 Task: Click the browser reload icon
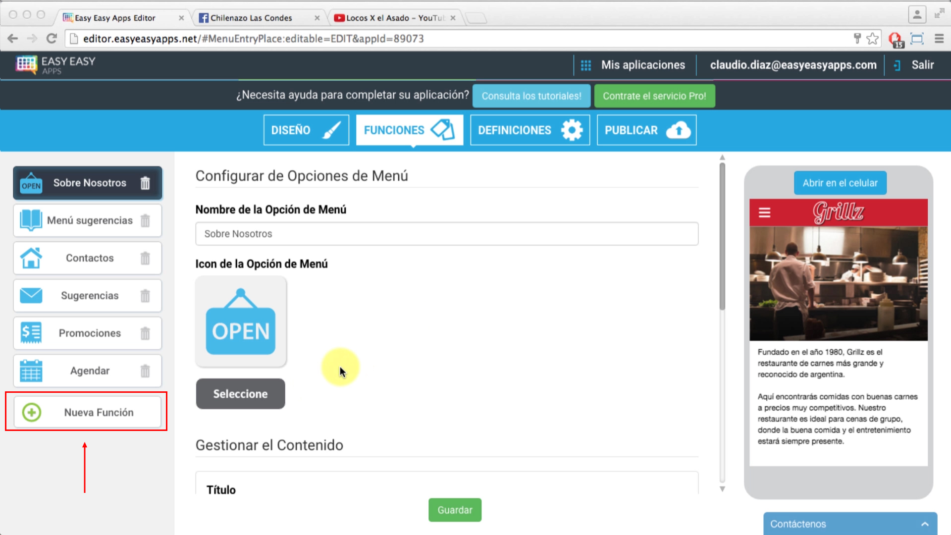[x=52, y=39]
